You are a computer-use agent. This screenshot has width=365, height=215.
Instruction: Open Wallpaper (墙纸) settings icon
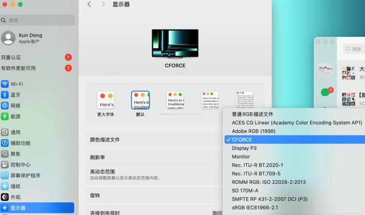(5, 186)
